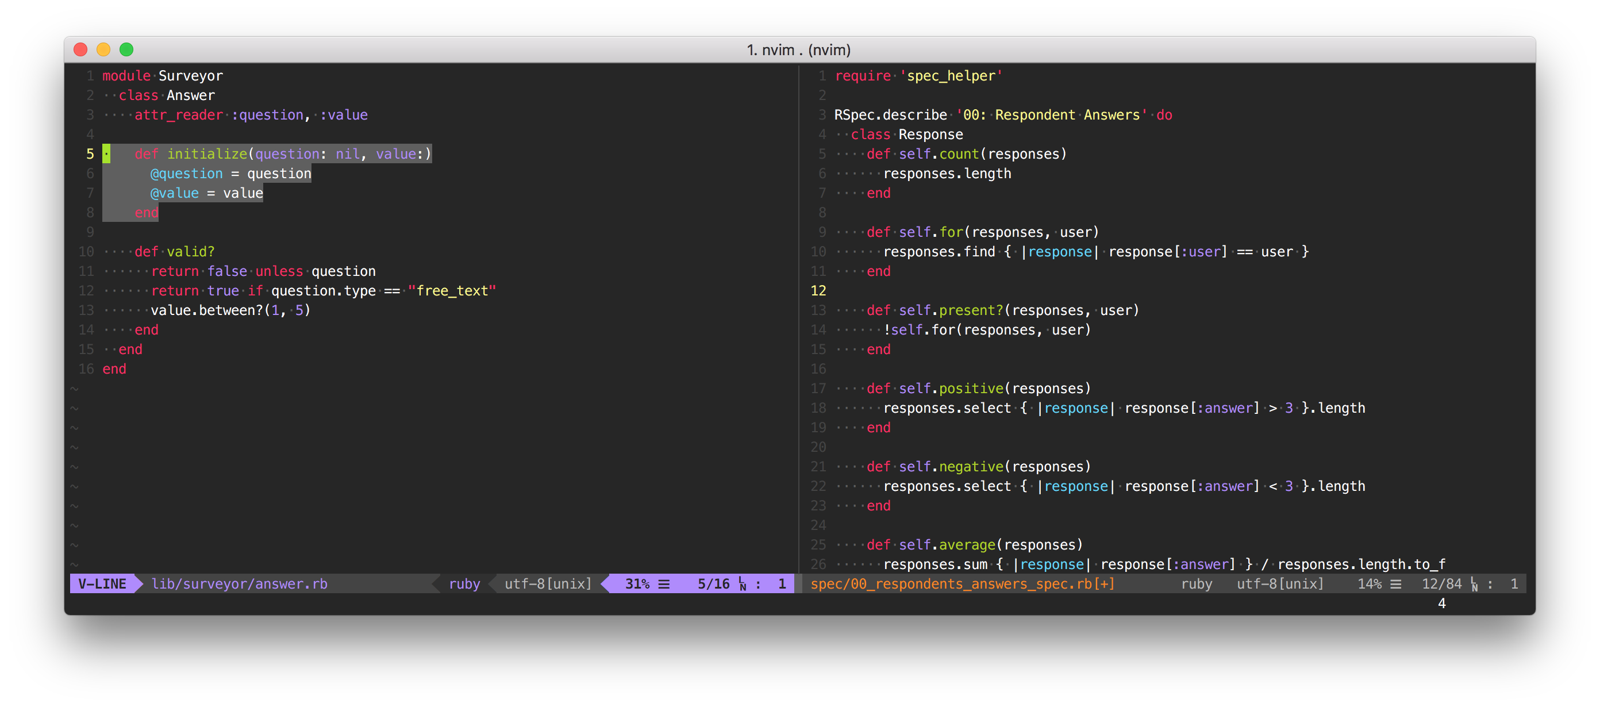
Task: Click the V-LINE mode indicator
Action: click(x=102, y=584)
